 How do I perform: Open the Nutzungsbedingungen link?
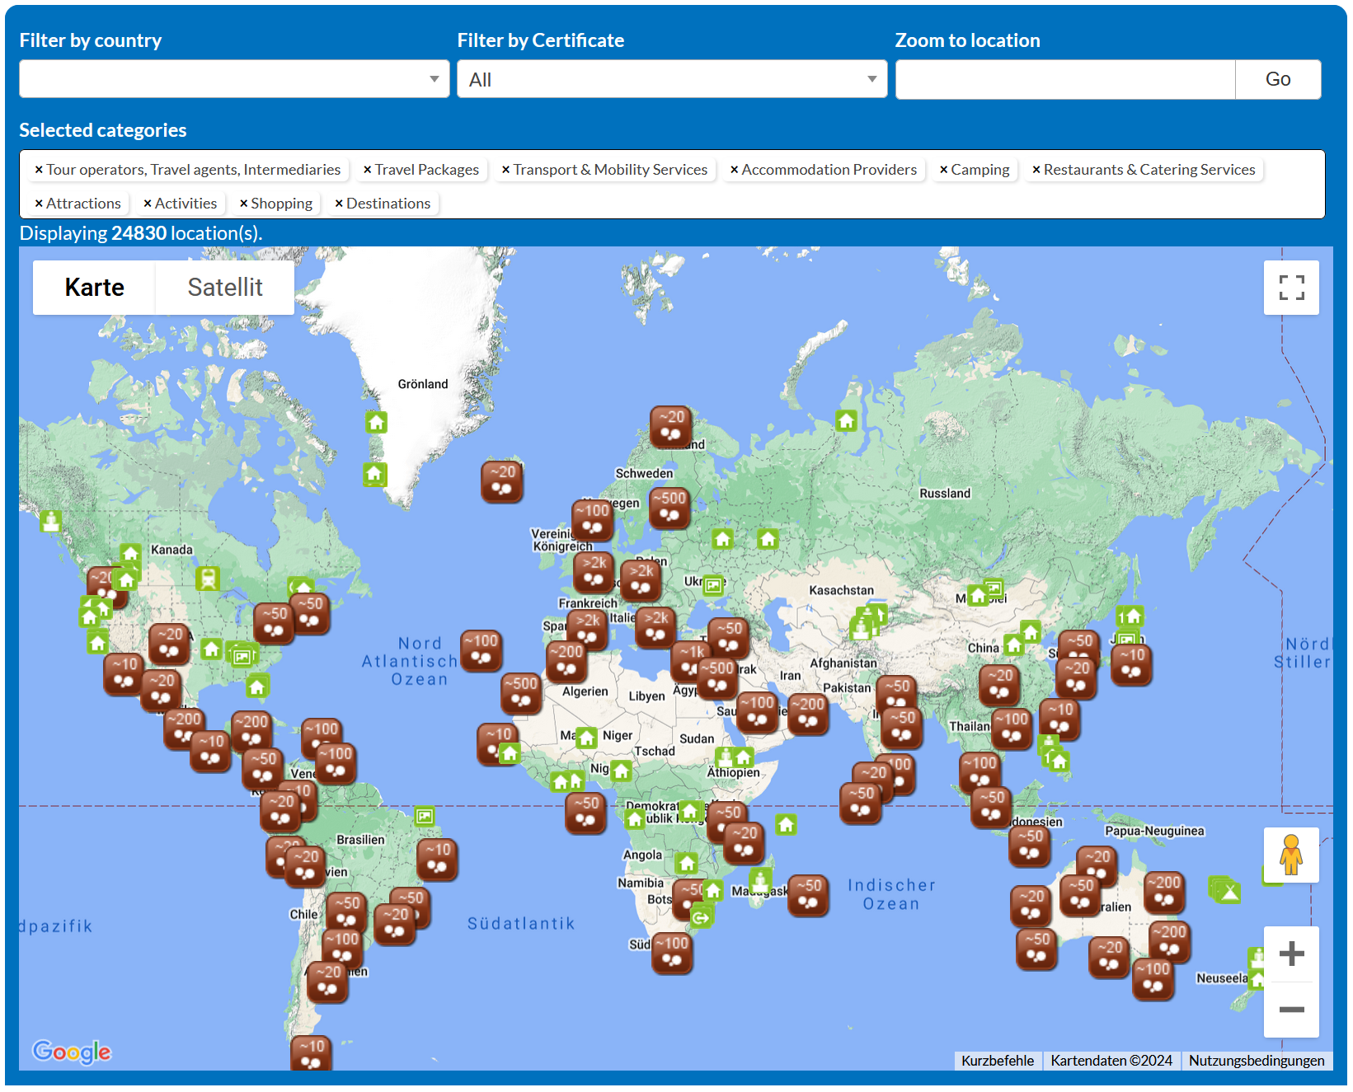click(x=1256, y=1061)
